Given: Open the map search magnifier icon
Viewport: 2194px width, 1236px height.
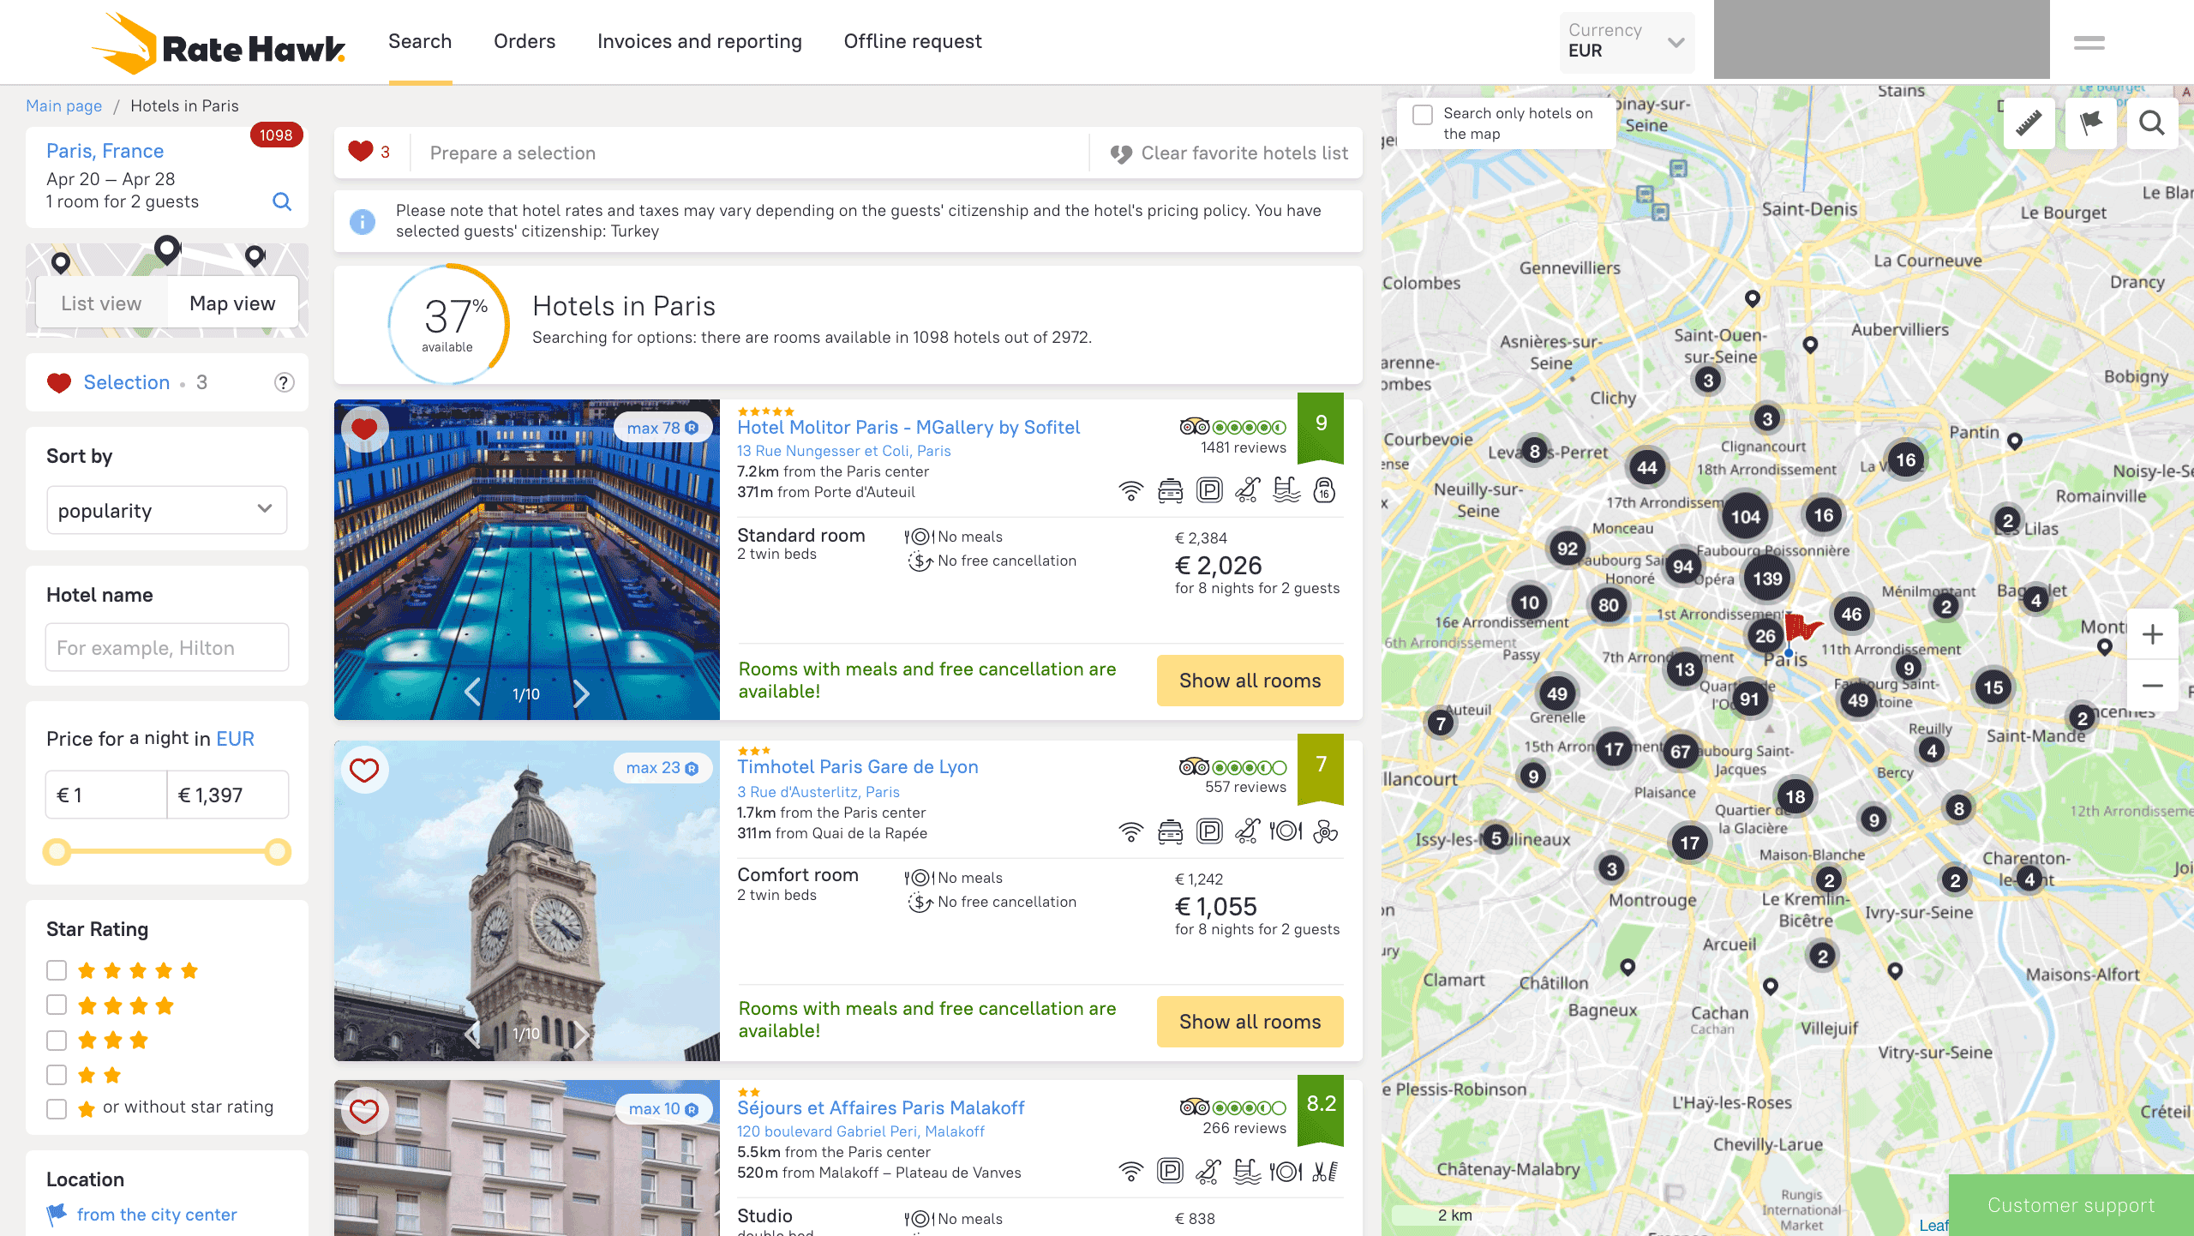Looking at the screenshot, I should point(2152,123).
